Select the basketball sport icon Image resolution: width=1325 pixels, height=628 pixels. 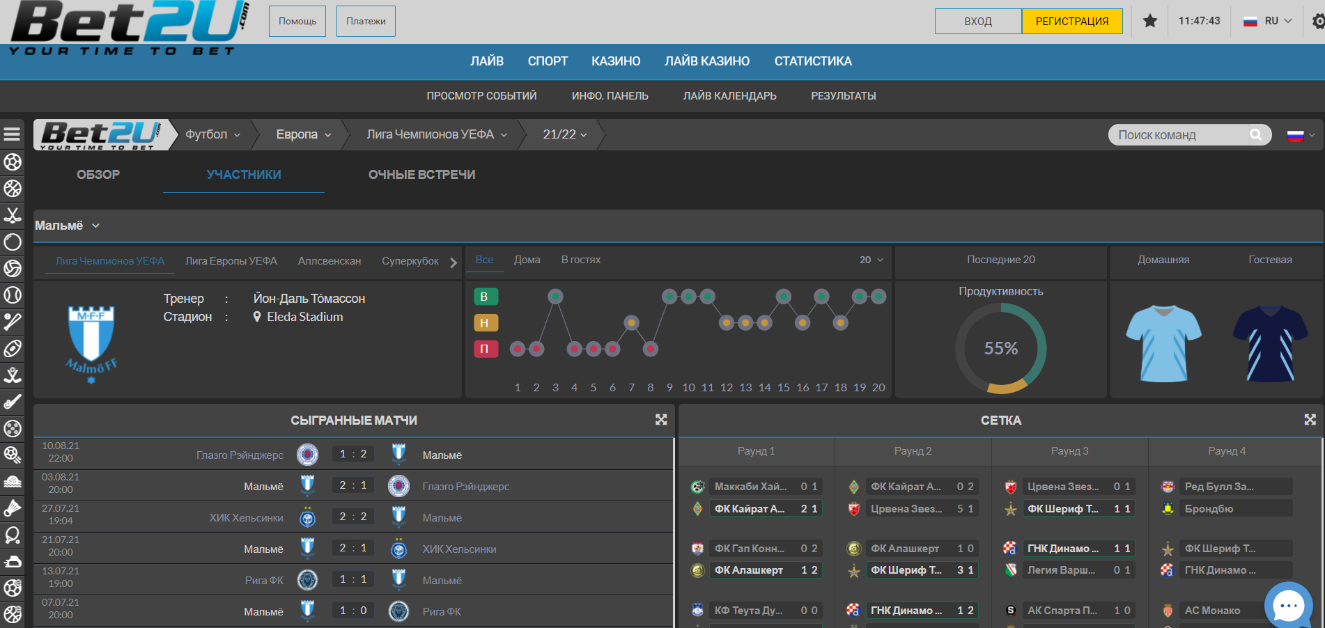tap(13, 189)
